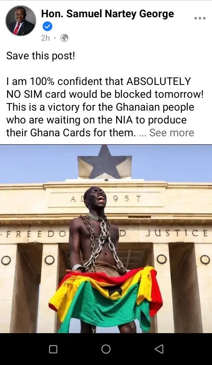Tap the Android home circle button

point(106,349)
